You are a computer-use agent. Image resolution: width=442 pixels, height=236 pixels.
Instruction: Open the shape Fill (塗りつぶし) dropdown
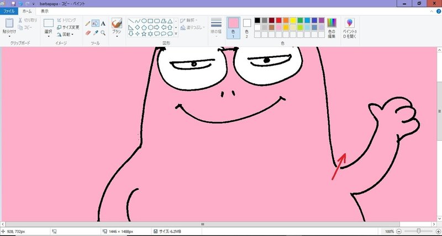[x=192, y=27]
